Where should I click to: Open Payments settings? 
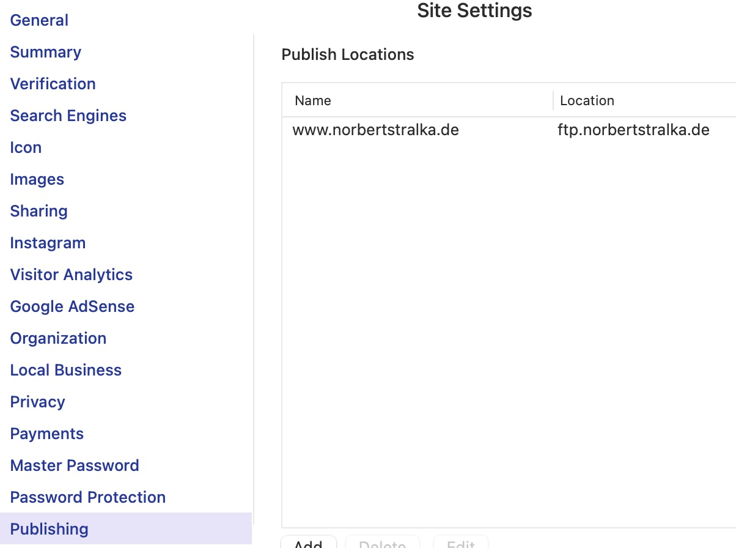point(47,434)
